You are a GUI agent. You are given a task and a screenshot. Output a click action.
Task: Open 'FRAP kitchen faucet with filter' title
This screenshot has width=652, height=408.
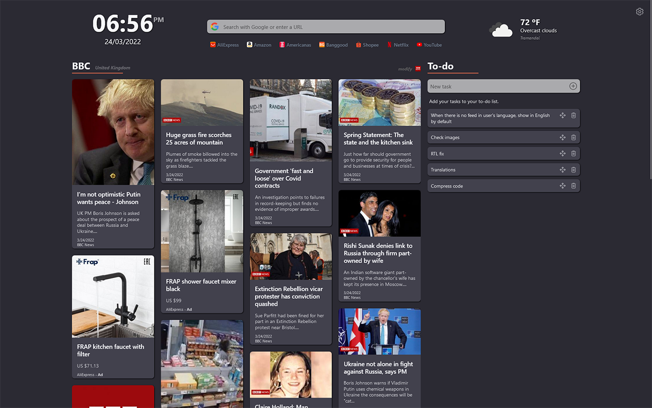111,350
